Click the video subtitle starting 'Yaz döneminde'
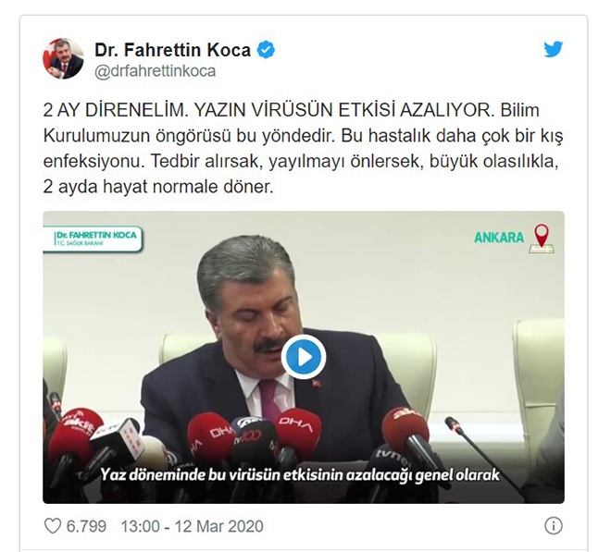Image resolution: width=611 pixels, height=552 pixels. coord(300,475)
